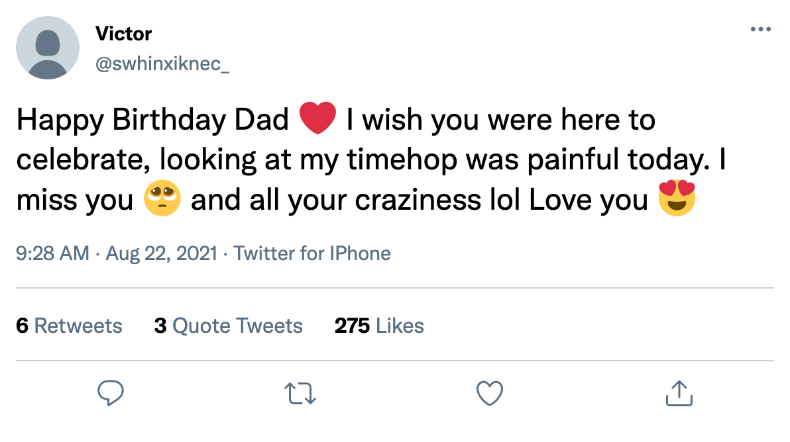
Task: Like the tweet with the heart outline icon
Action: 490,393
